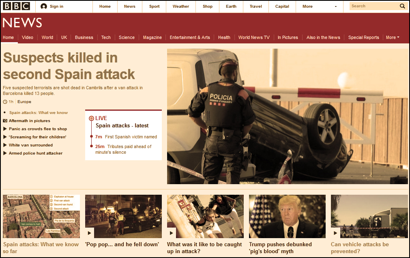This screenshot has height=258, width=410.
Task: Open the Trump story thumbnail image
Action: [288, 216]
